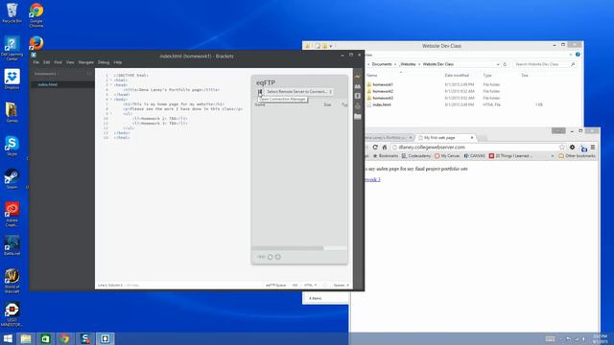Open View menu in Brackets
Viewport: 614px width, 345px height.
pyautogui.click(x=70, y=62)
